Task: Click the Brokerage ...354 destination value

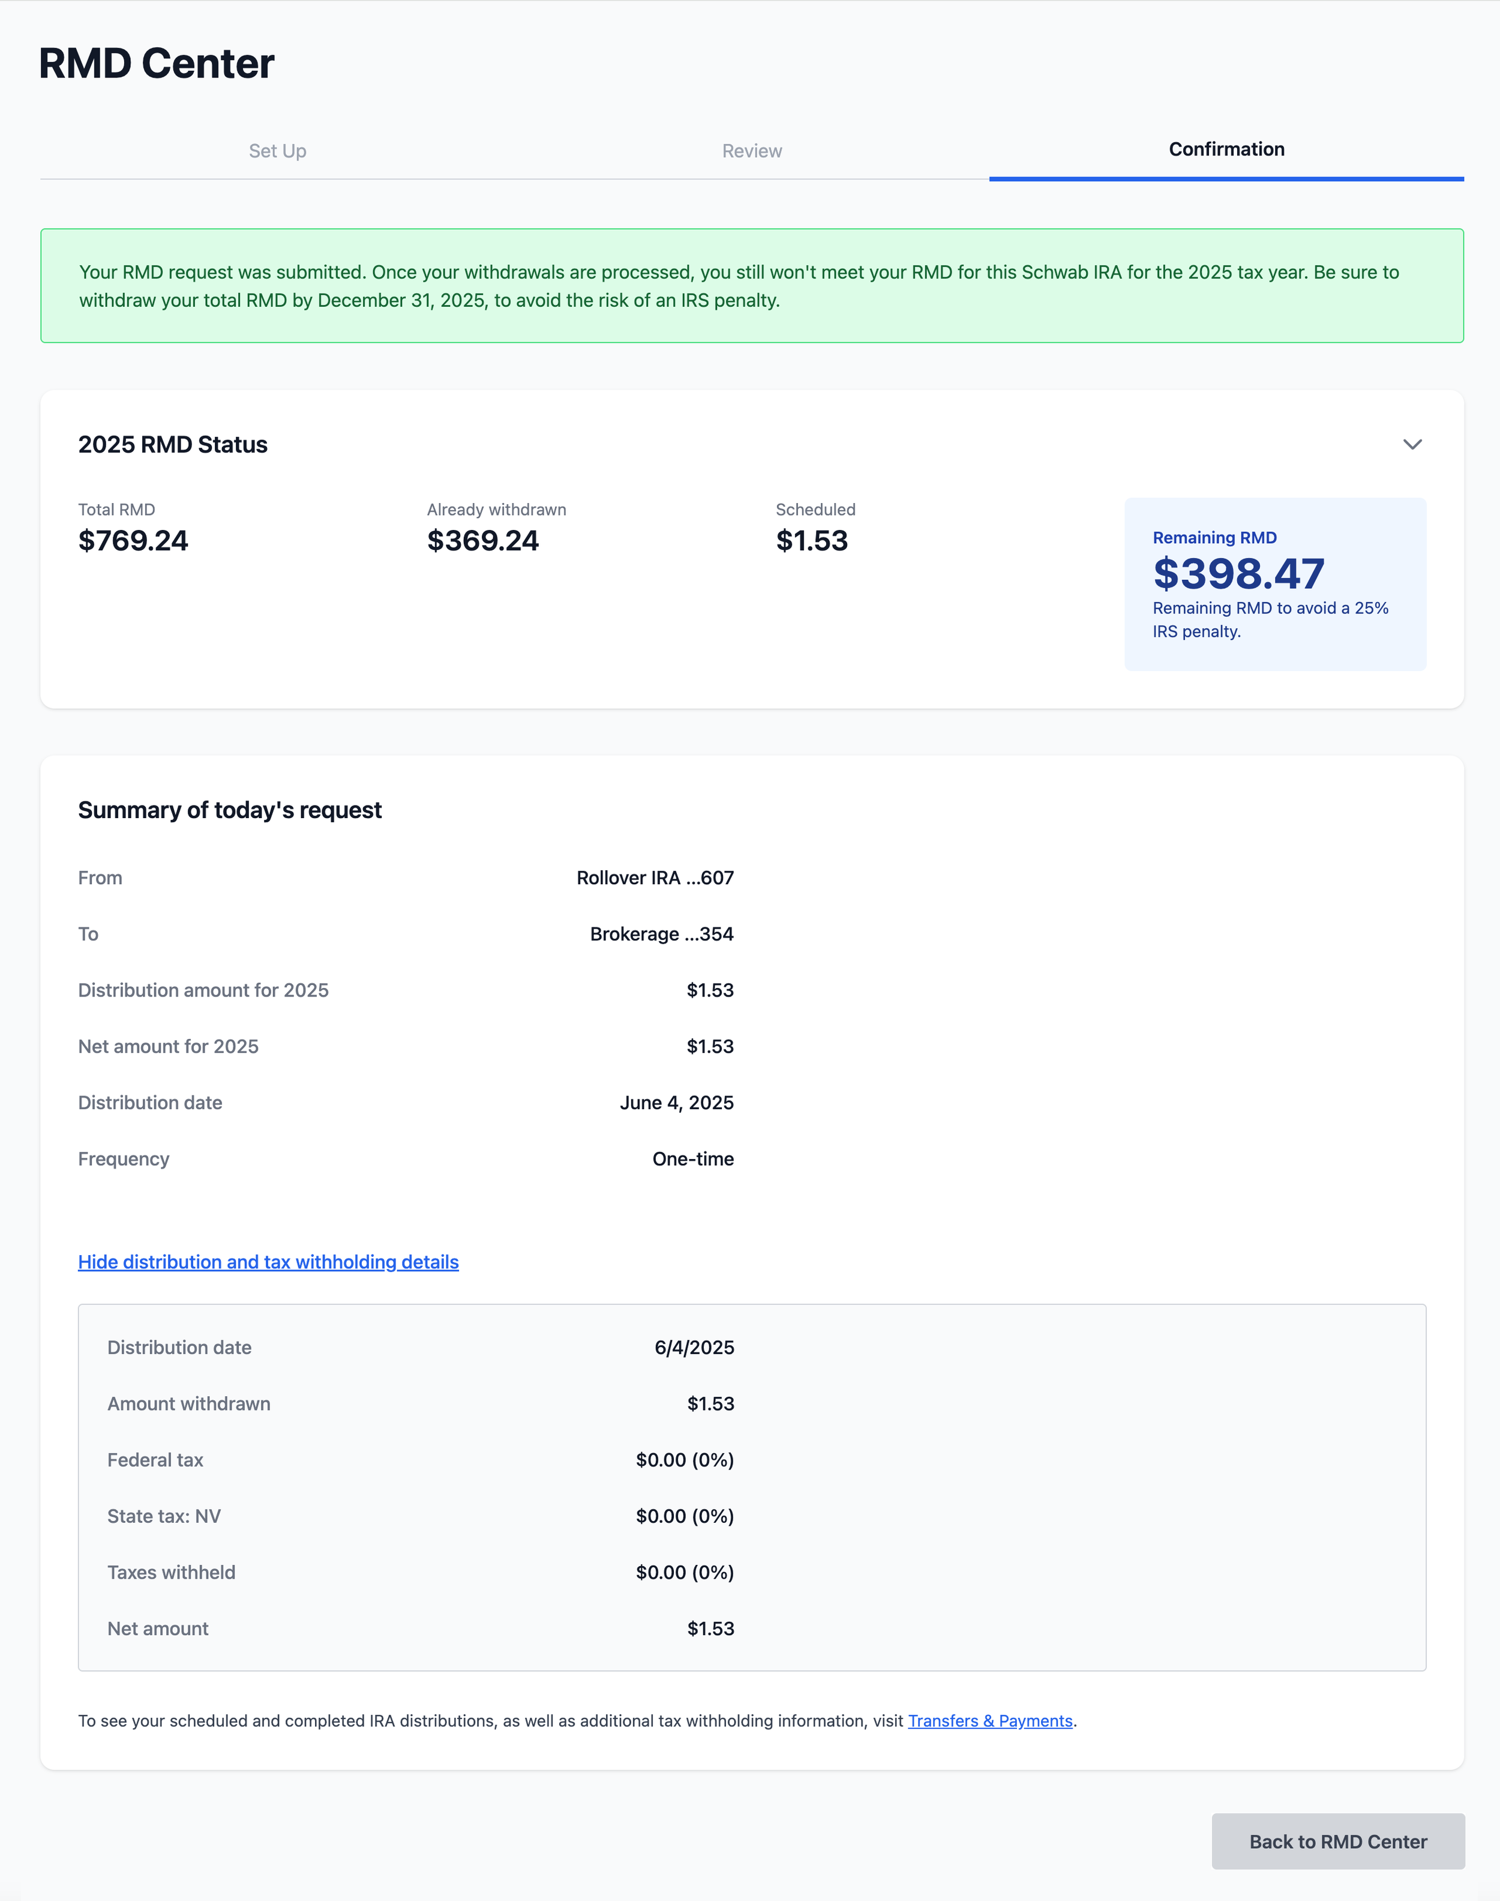Action: pyautogui.click(x=661, y=934)
